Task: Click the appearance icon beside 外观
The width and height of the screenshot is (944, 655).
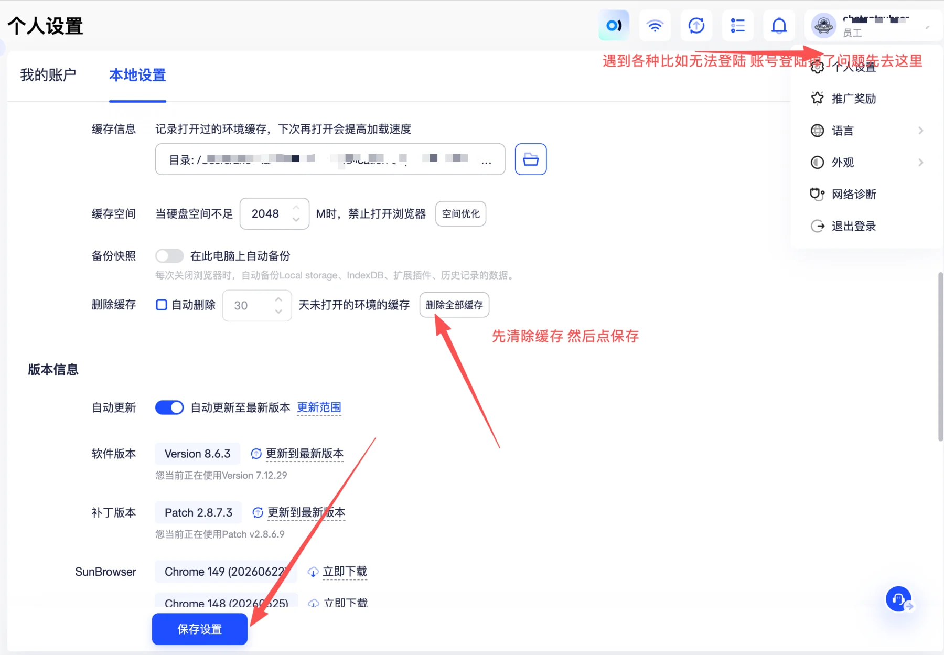Action: coord(817,162)
